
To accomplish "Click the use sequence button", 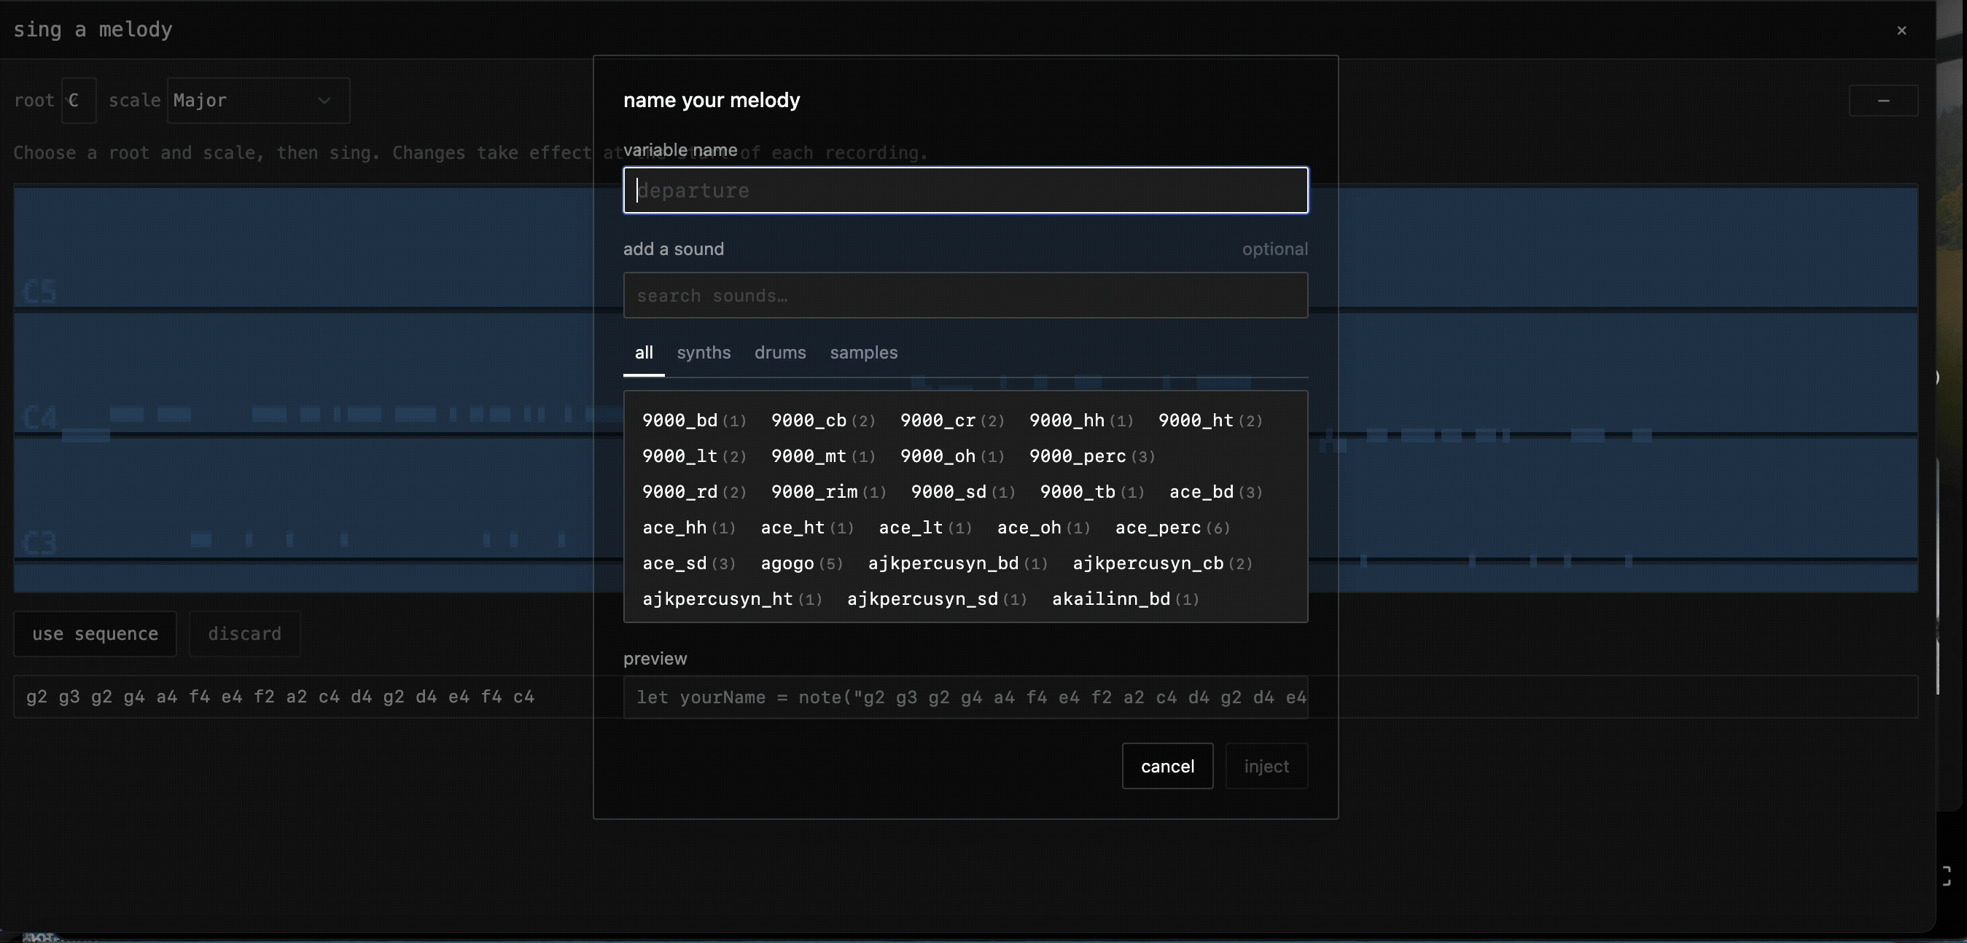I will [94, 634].
